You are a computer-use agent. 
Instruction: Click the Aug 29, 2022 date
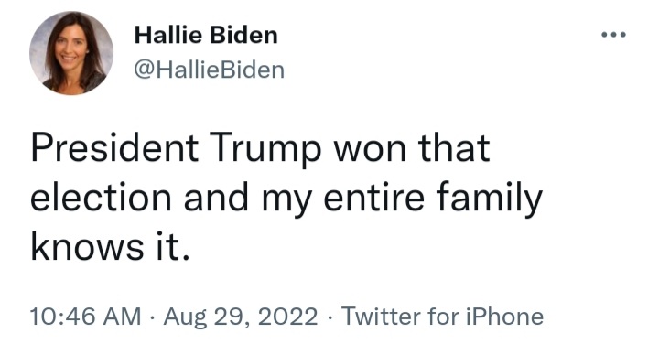[x=241, y=317]
